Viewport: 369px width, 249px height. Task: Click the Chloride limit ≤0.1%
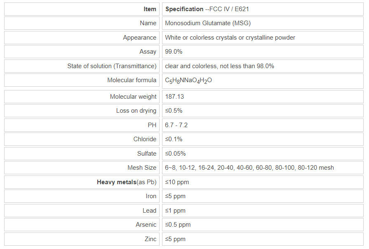click(174, 139)
